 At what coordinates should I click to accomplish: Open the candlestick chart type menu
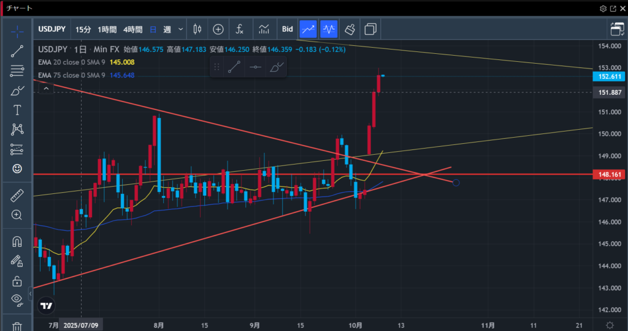click(x=197, y=29)
